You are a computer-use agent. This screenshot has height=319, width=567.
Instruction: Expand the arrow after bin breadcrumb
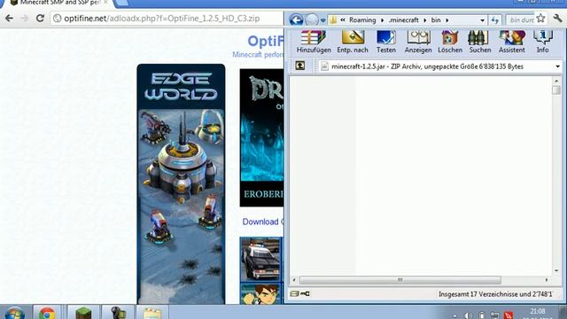(447, 20)
